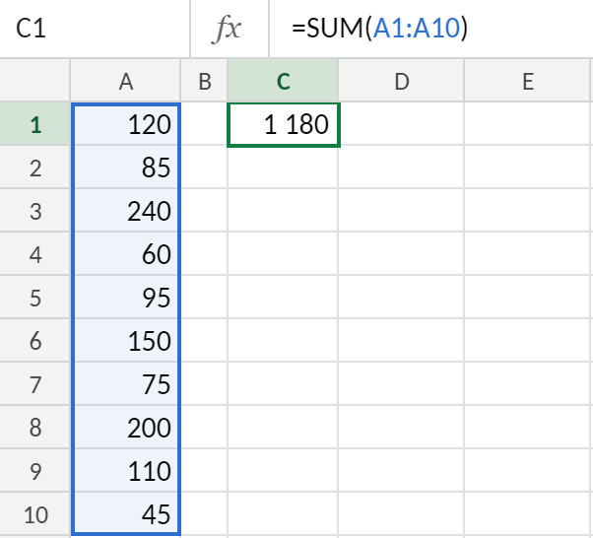The height and width of the screenshot is (538, 593).
Task: Select column B header
Action: click(x=204, y=81)
